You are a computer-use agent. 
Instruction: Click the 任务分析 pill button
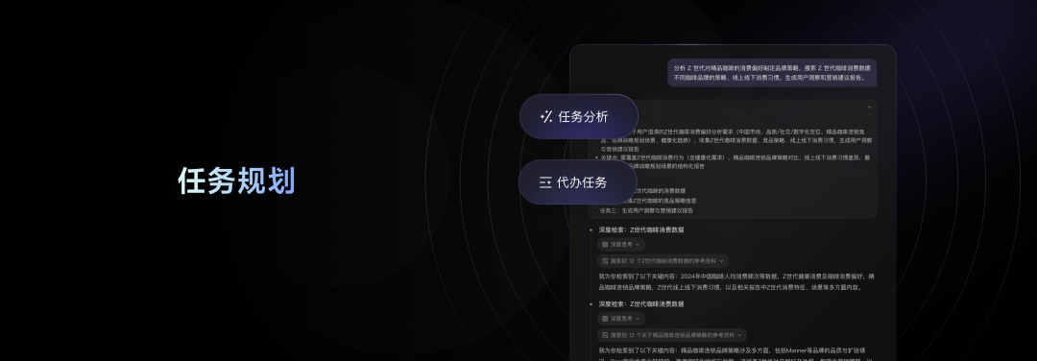(578, 117)
